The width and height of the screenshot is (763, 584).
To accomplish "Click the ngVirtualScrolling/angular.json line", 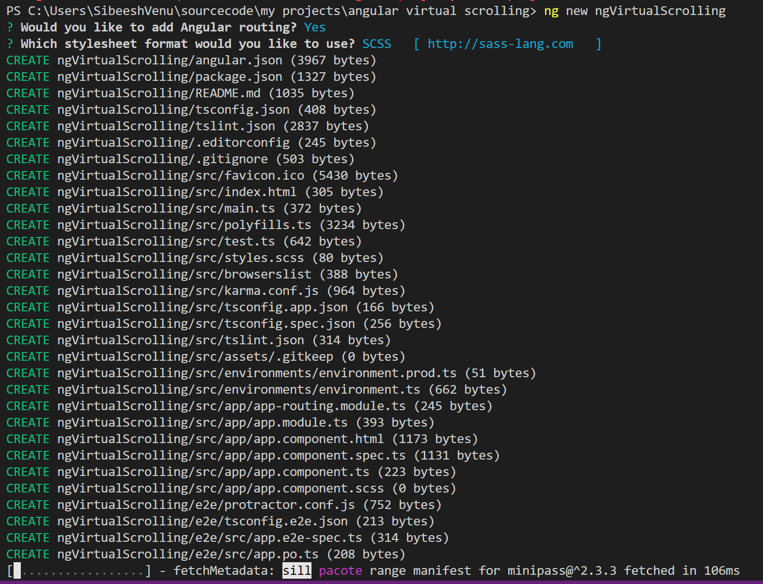I will pos(191,61).
